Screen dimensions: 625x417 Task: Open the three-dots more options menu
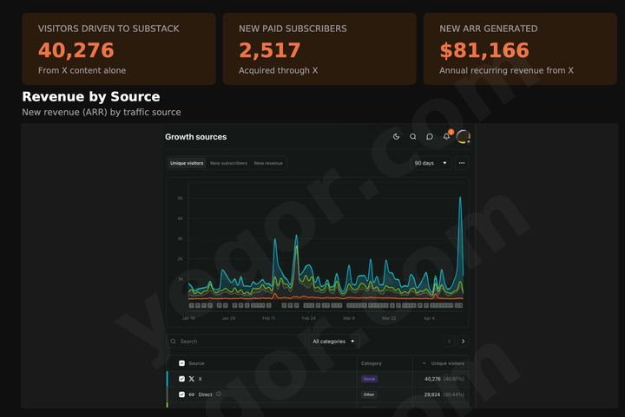click(462, 163)
